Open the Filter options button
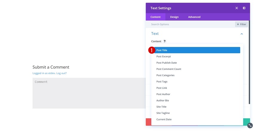263x133 pixels. [241, 24]
